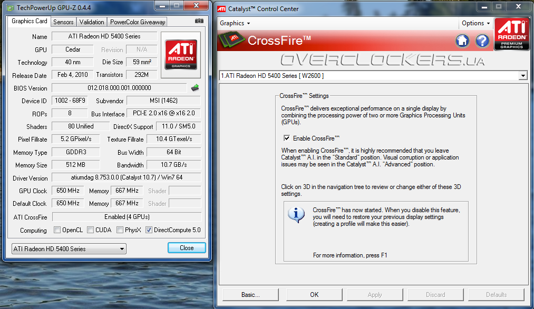Switch to the Validation tab

pos(92,22)
